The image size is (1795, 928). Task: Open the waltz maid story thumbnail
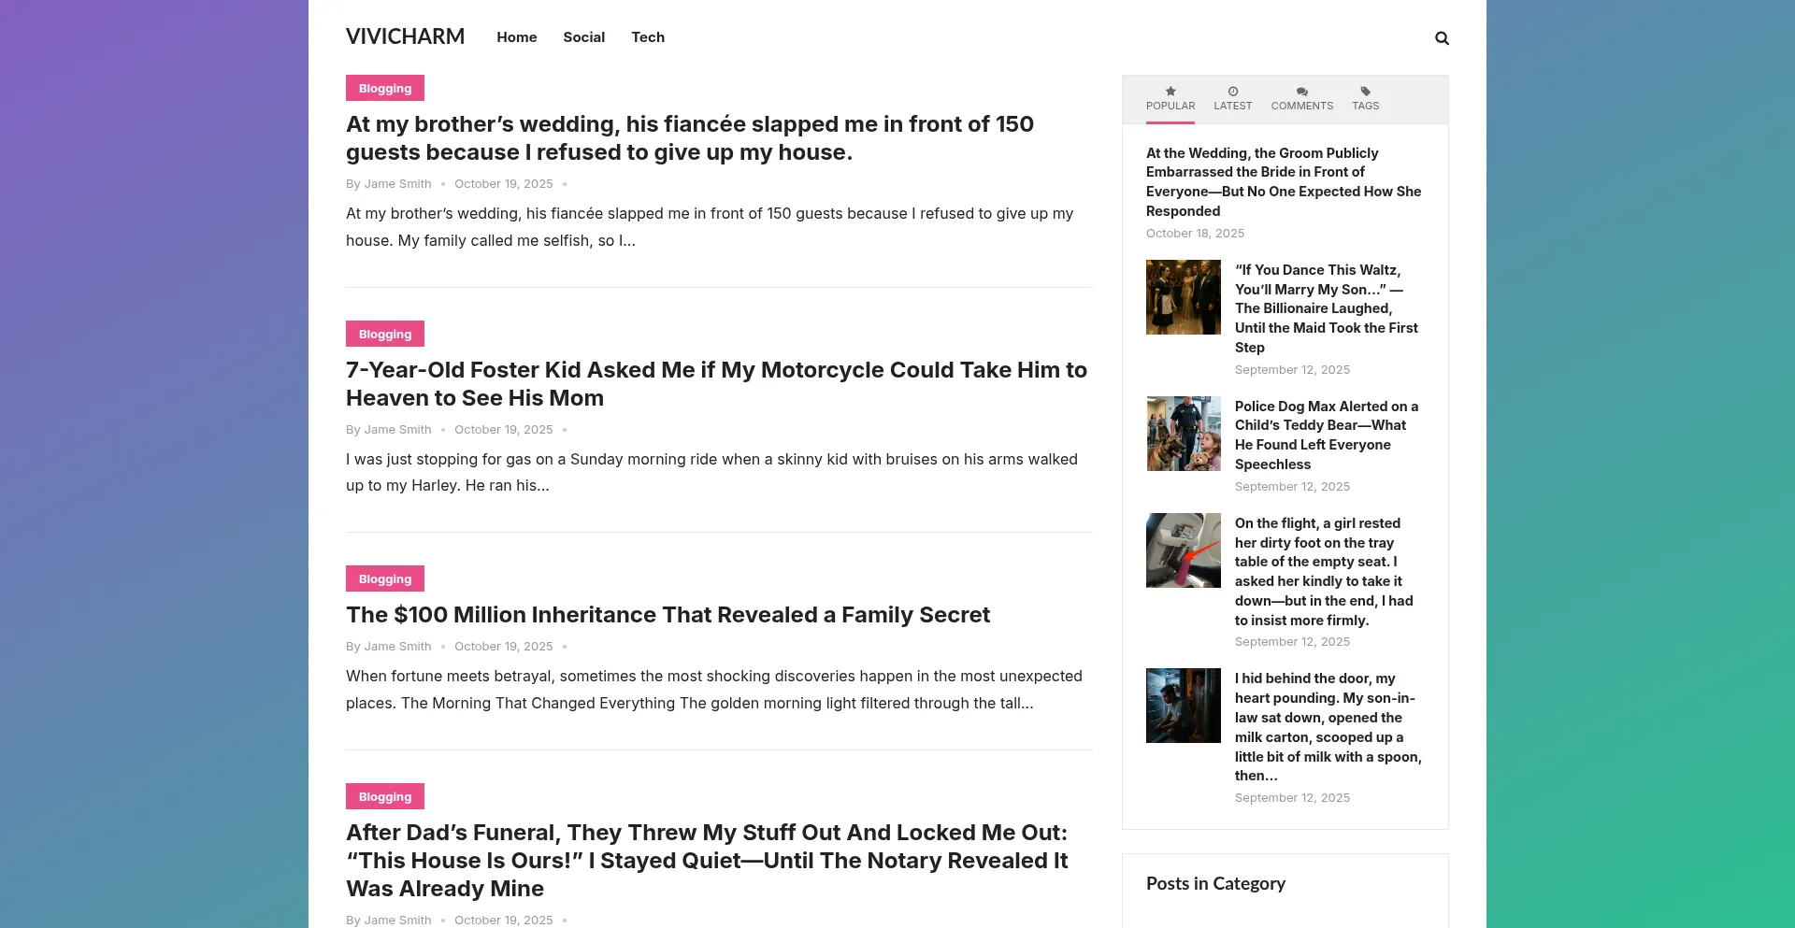[1183, 297]
